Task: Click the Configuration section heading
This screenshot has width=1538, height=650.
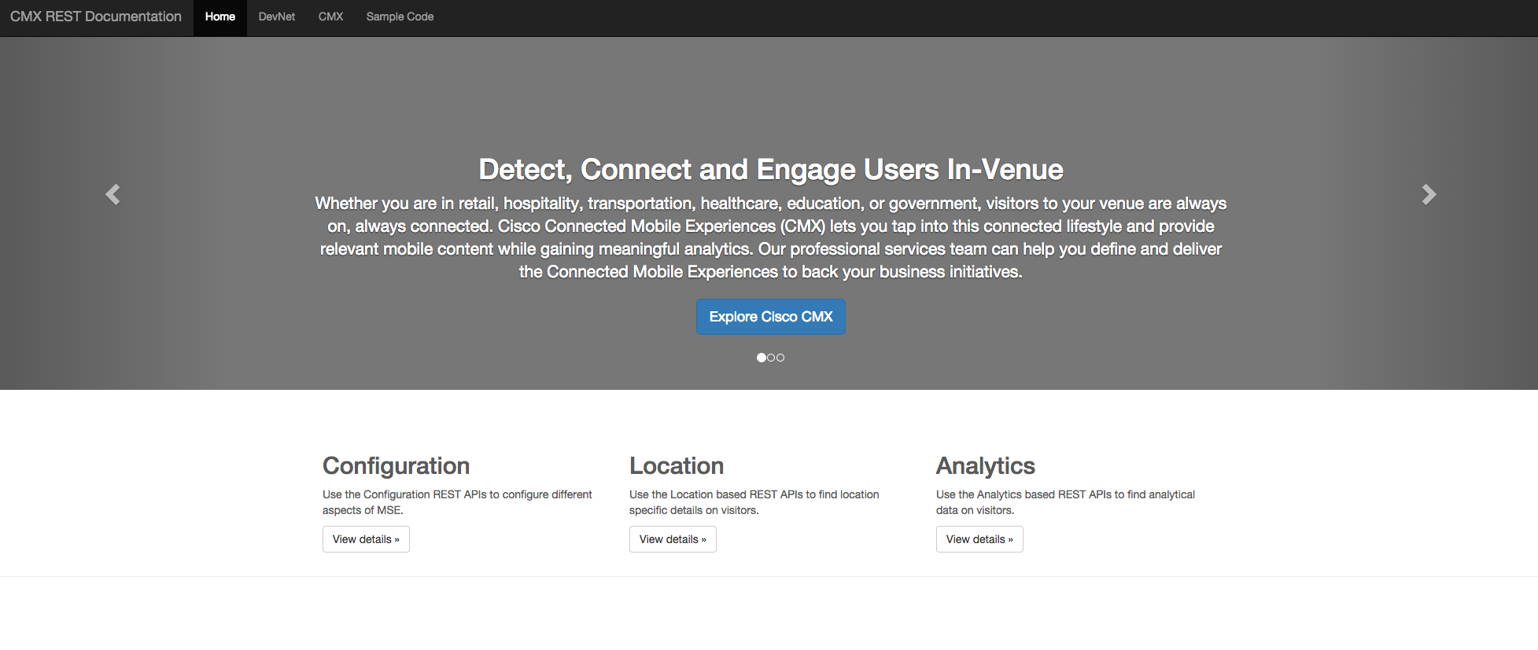Action: 396,466
